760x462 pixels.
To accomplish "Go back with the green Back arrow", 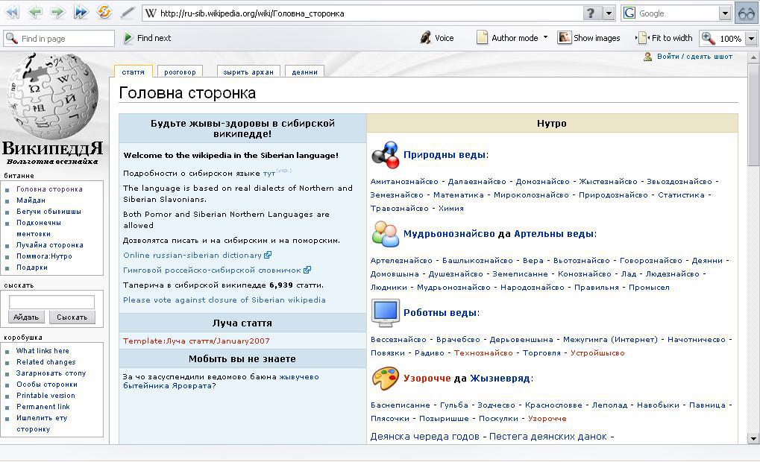I will (x=35, y=12).
